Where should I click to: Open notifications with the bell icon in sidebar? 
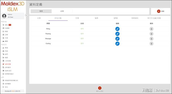click(3, 25)
